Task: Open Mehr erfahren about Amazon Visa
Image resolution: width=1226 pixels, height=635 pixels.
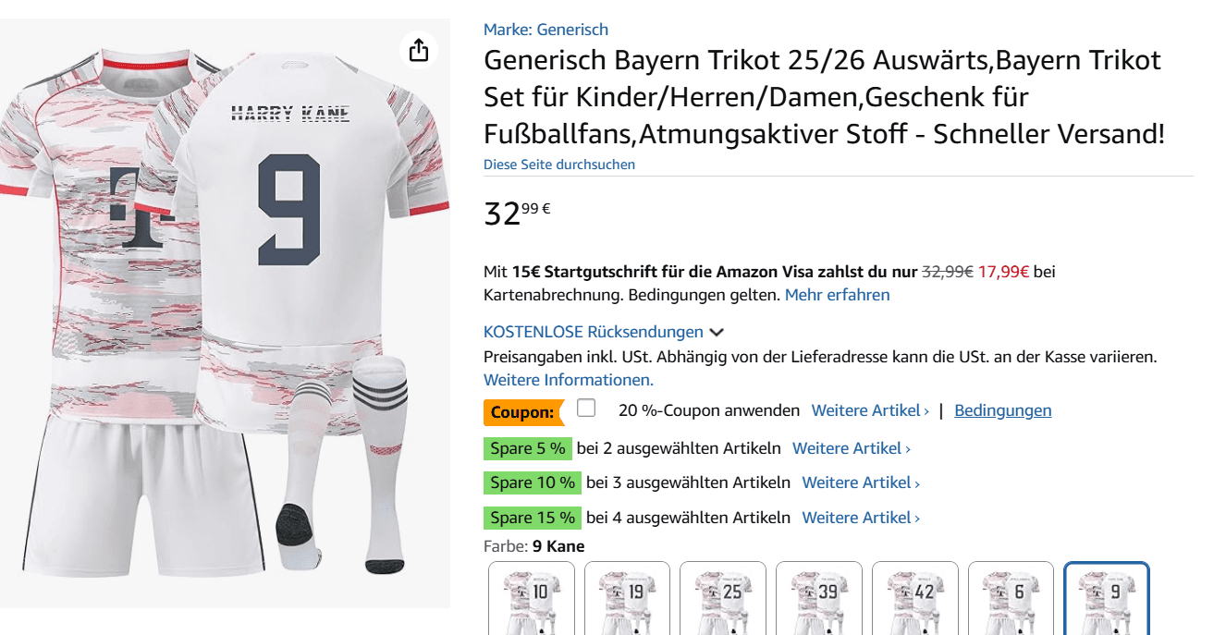Action: click(836, 295)
